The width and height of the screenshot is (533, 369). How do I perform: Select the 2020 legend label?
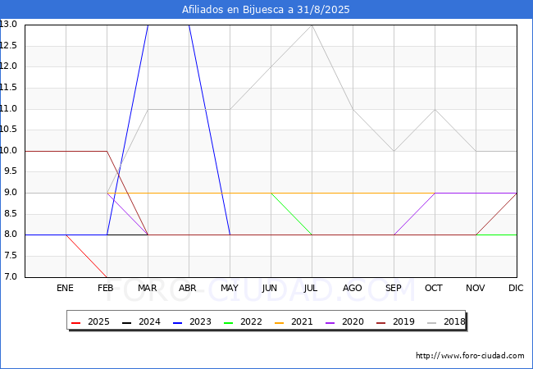[x=353, y=321]
